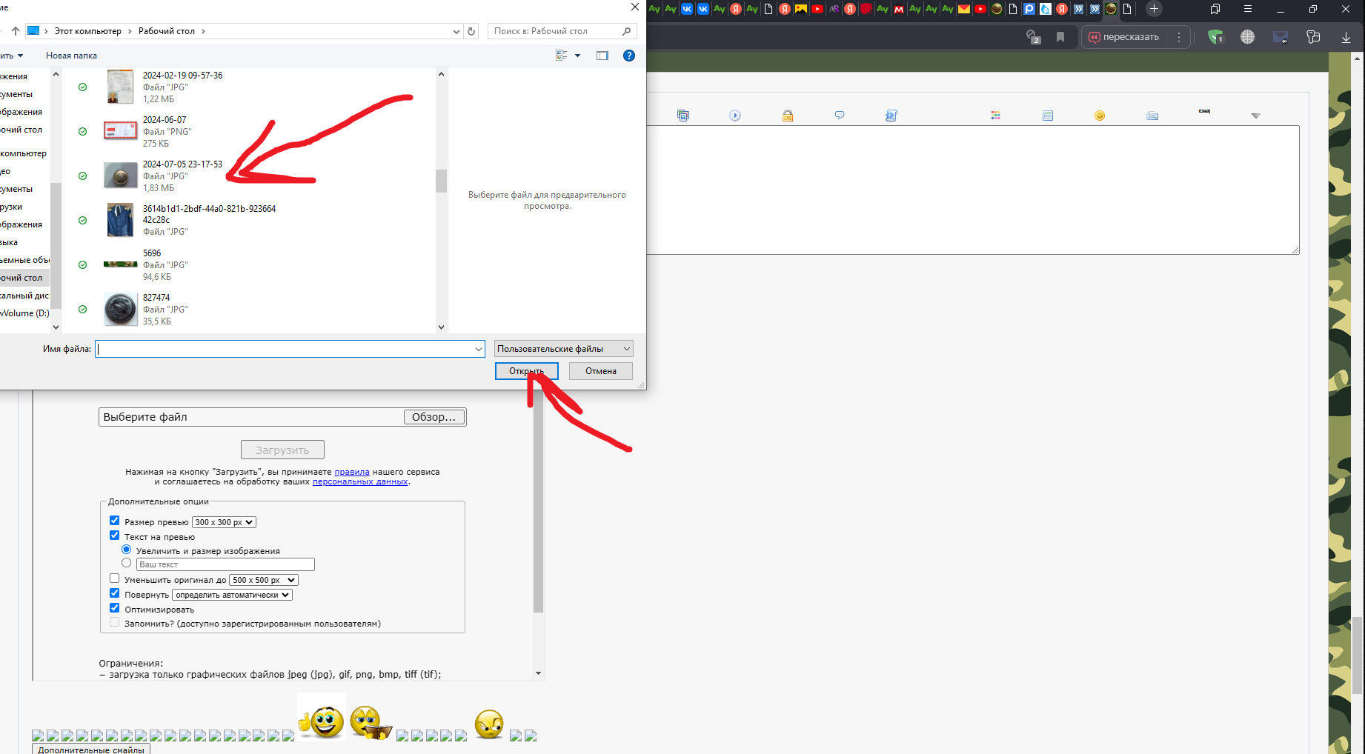Click the Поиск в: Рабочий стол search box
1365x754 pixels.
[x=562, y=31]
